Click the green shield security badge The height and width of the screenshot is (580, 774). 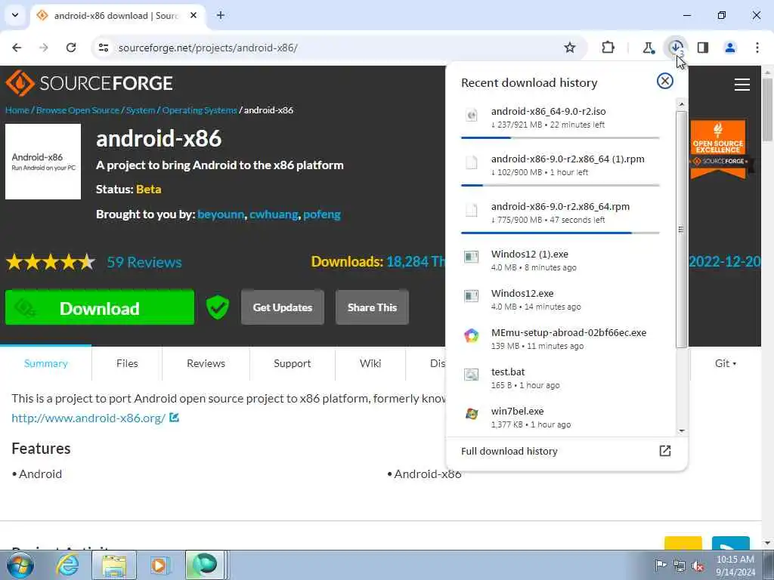point(218,307)
